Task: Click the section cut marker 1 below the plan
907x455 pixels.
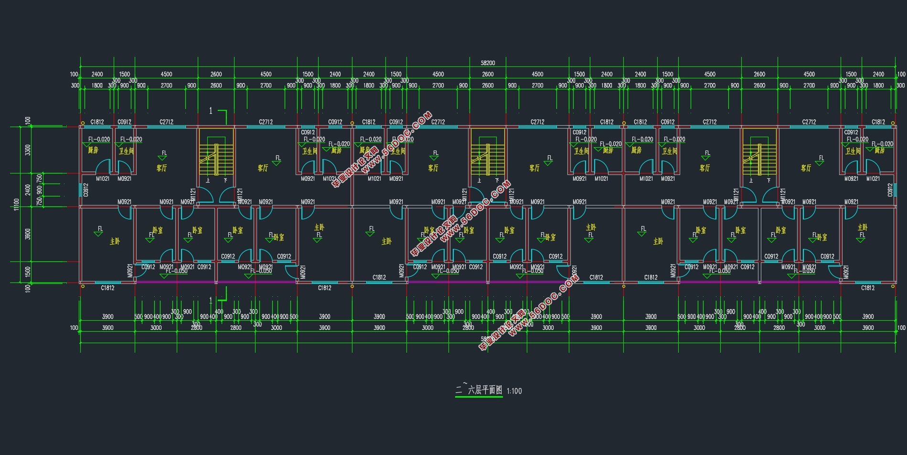Action: [x=211, y=301]
